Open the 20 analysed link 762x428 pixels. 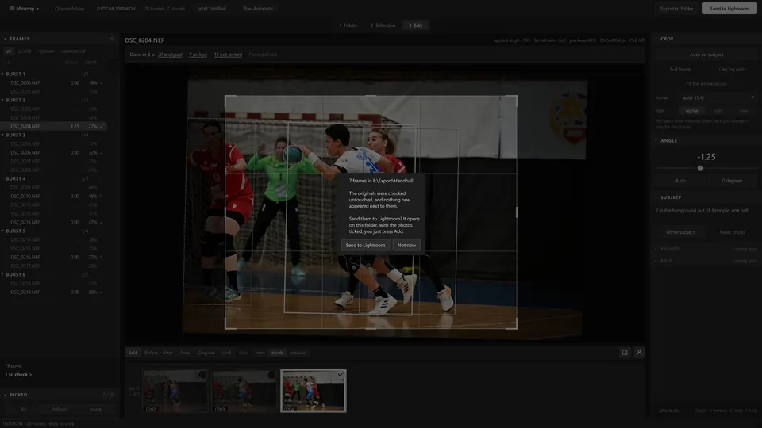[x=170, y=55]
